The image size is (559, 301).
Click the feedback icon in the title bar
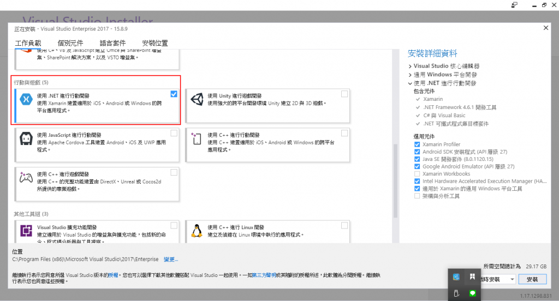click(514, 5)
